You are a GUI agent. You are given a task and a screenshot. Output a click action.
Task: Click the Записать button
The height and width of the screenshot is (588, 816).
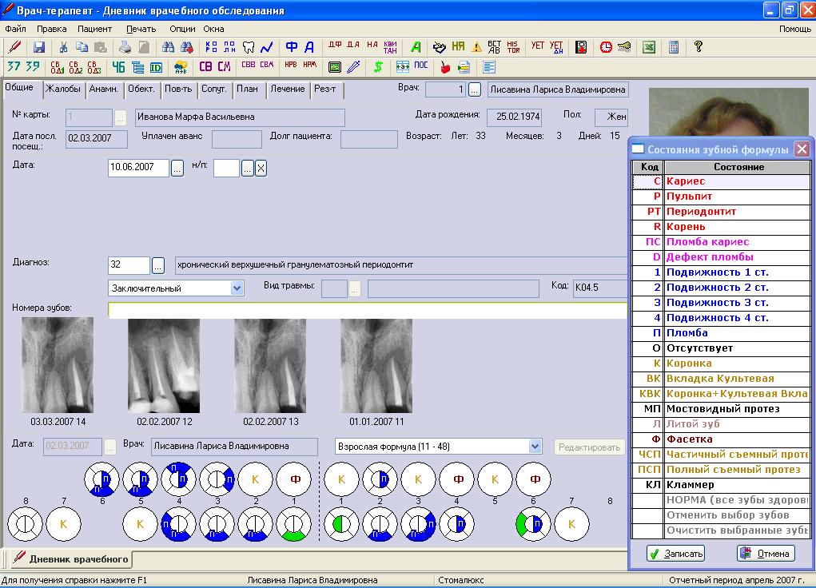click(675, 553)
